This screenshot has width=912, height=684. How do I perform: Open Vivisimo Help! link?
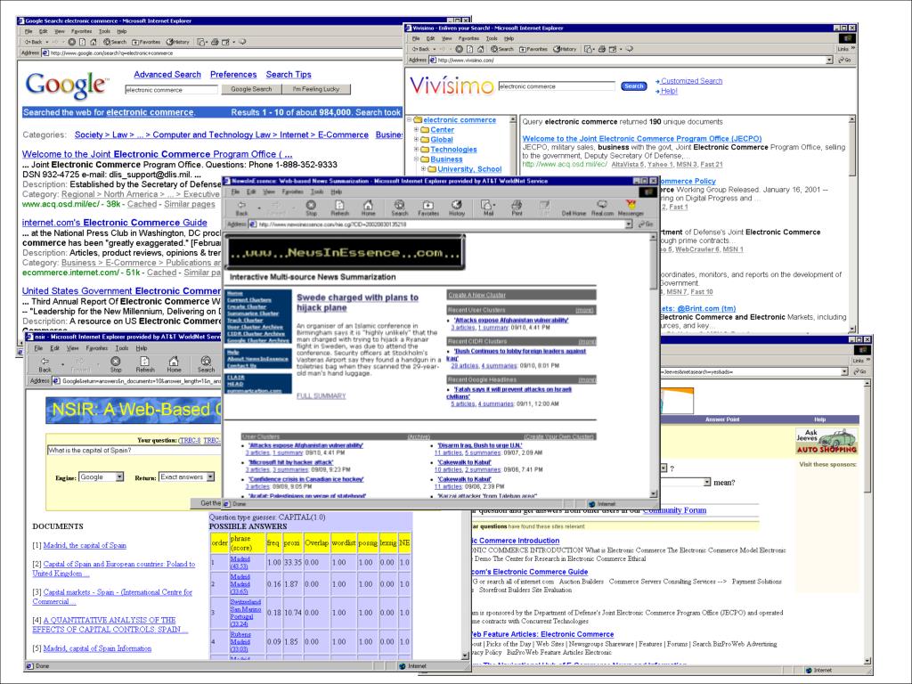669,92
